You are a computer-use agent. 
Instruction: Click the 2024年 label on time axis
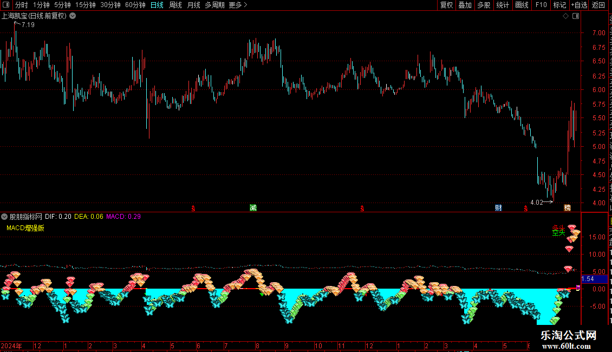point(11,346)
